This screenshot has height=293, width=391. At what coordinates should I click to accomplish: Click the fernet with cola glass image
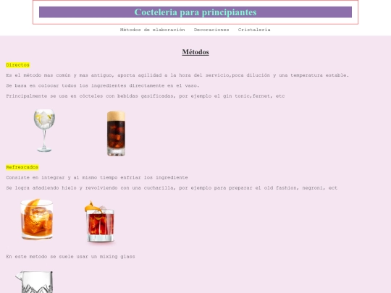click(116, 134)
